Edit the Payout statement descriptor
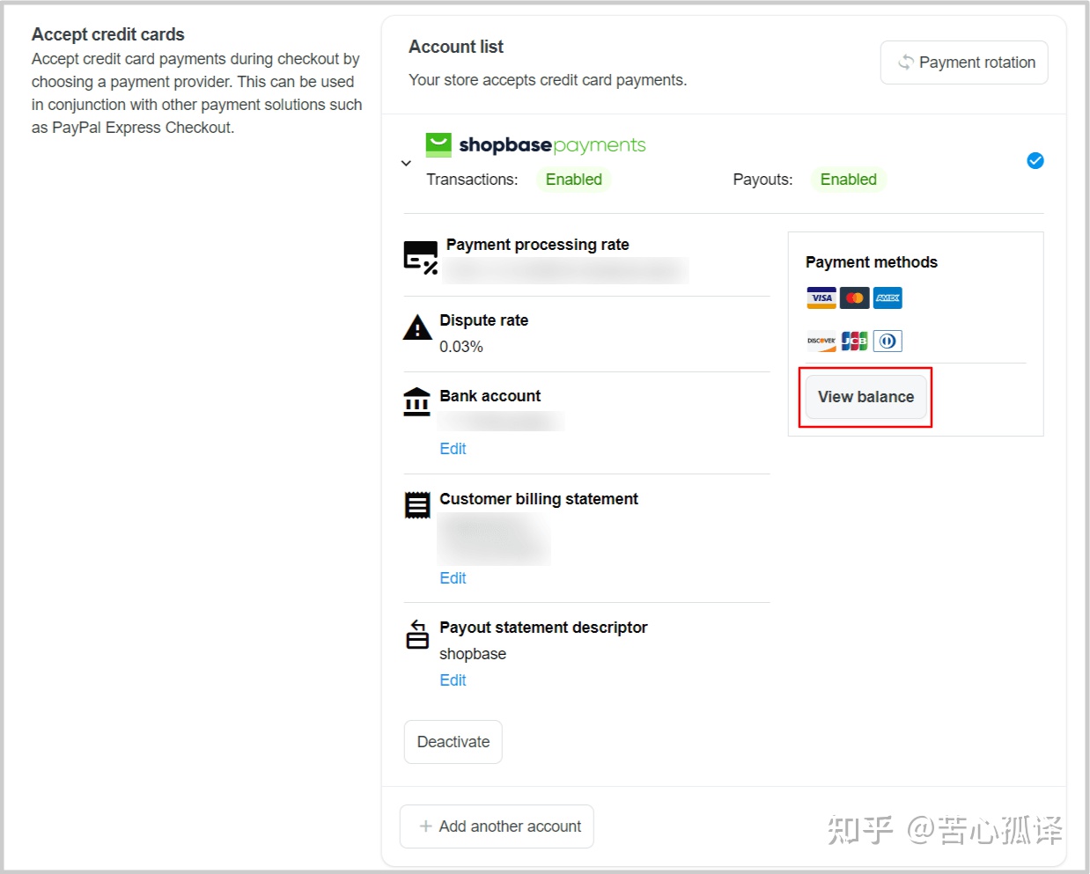The height and width of the screenshot is (874, 1090). click(453, 680)
